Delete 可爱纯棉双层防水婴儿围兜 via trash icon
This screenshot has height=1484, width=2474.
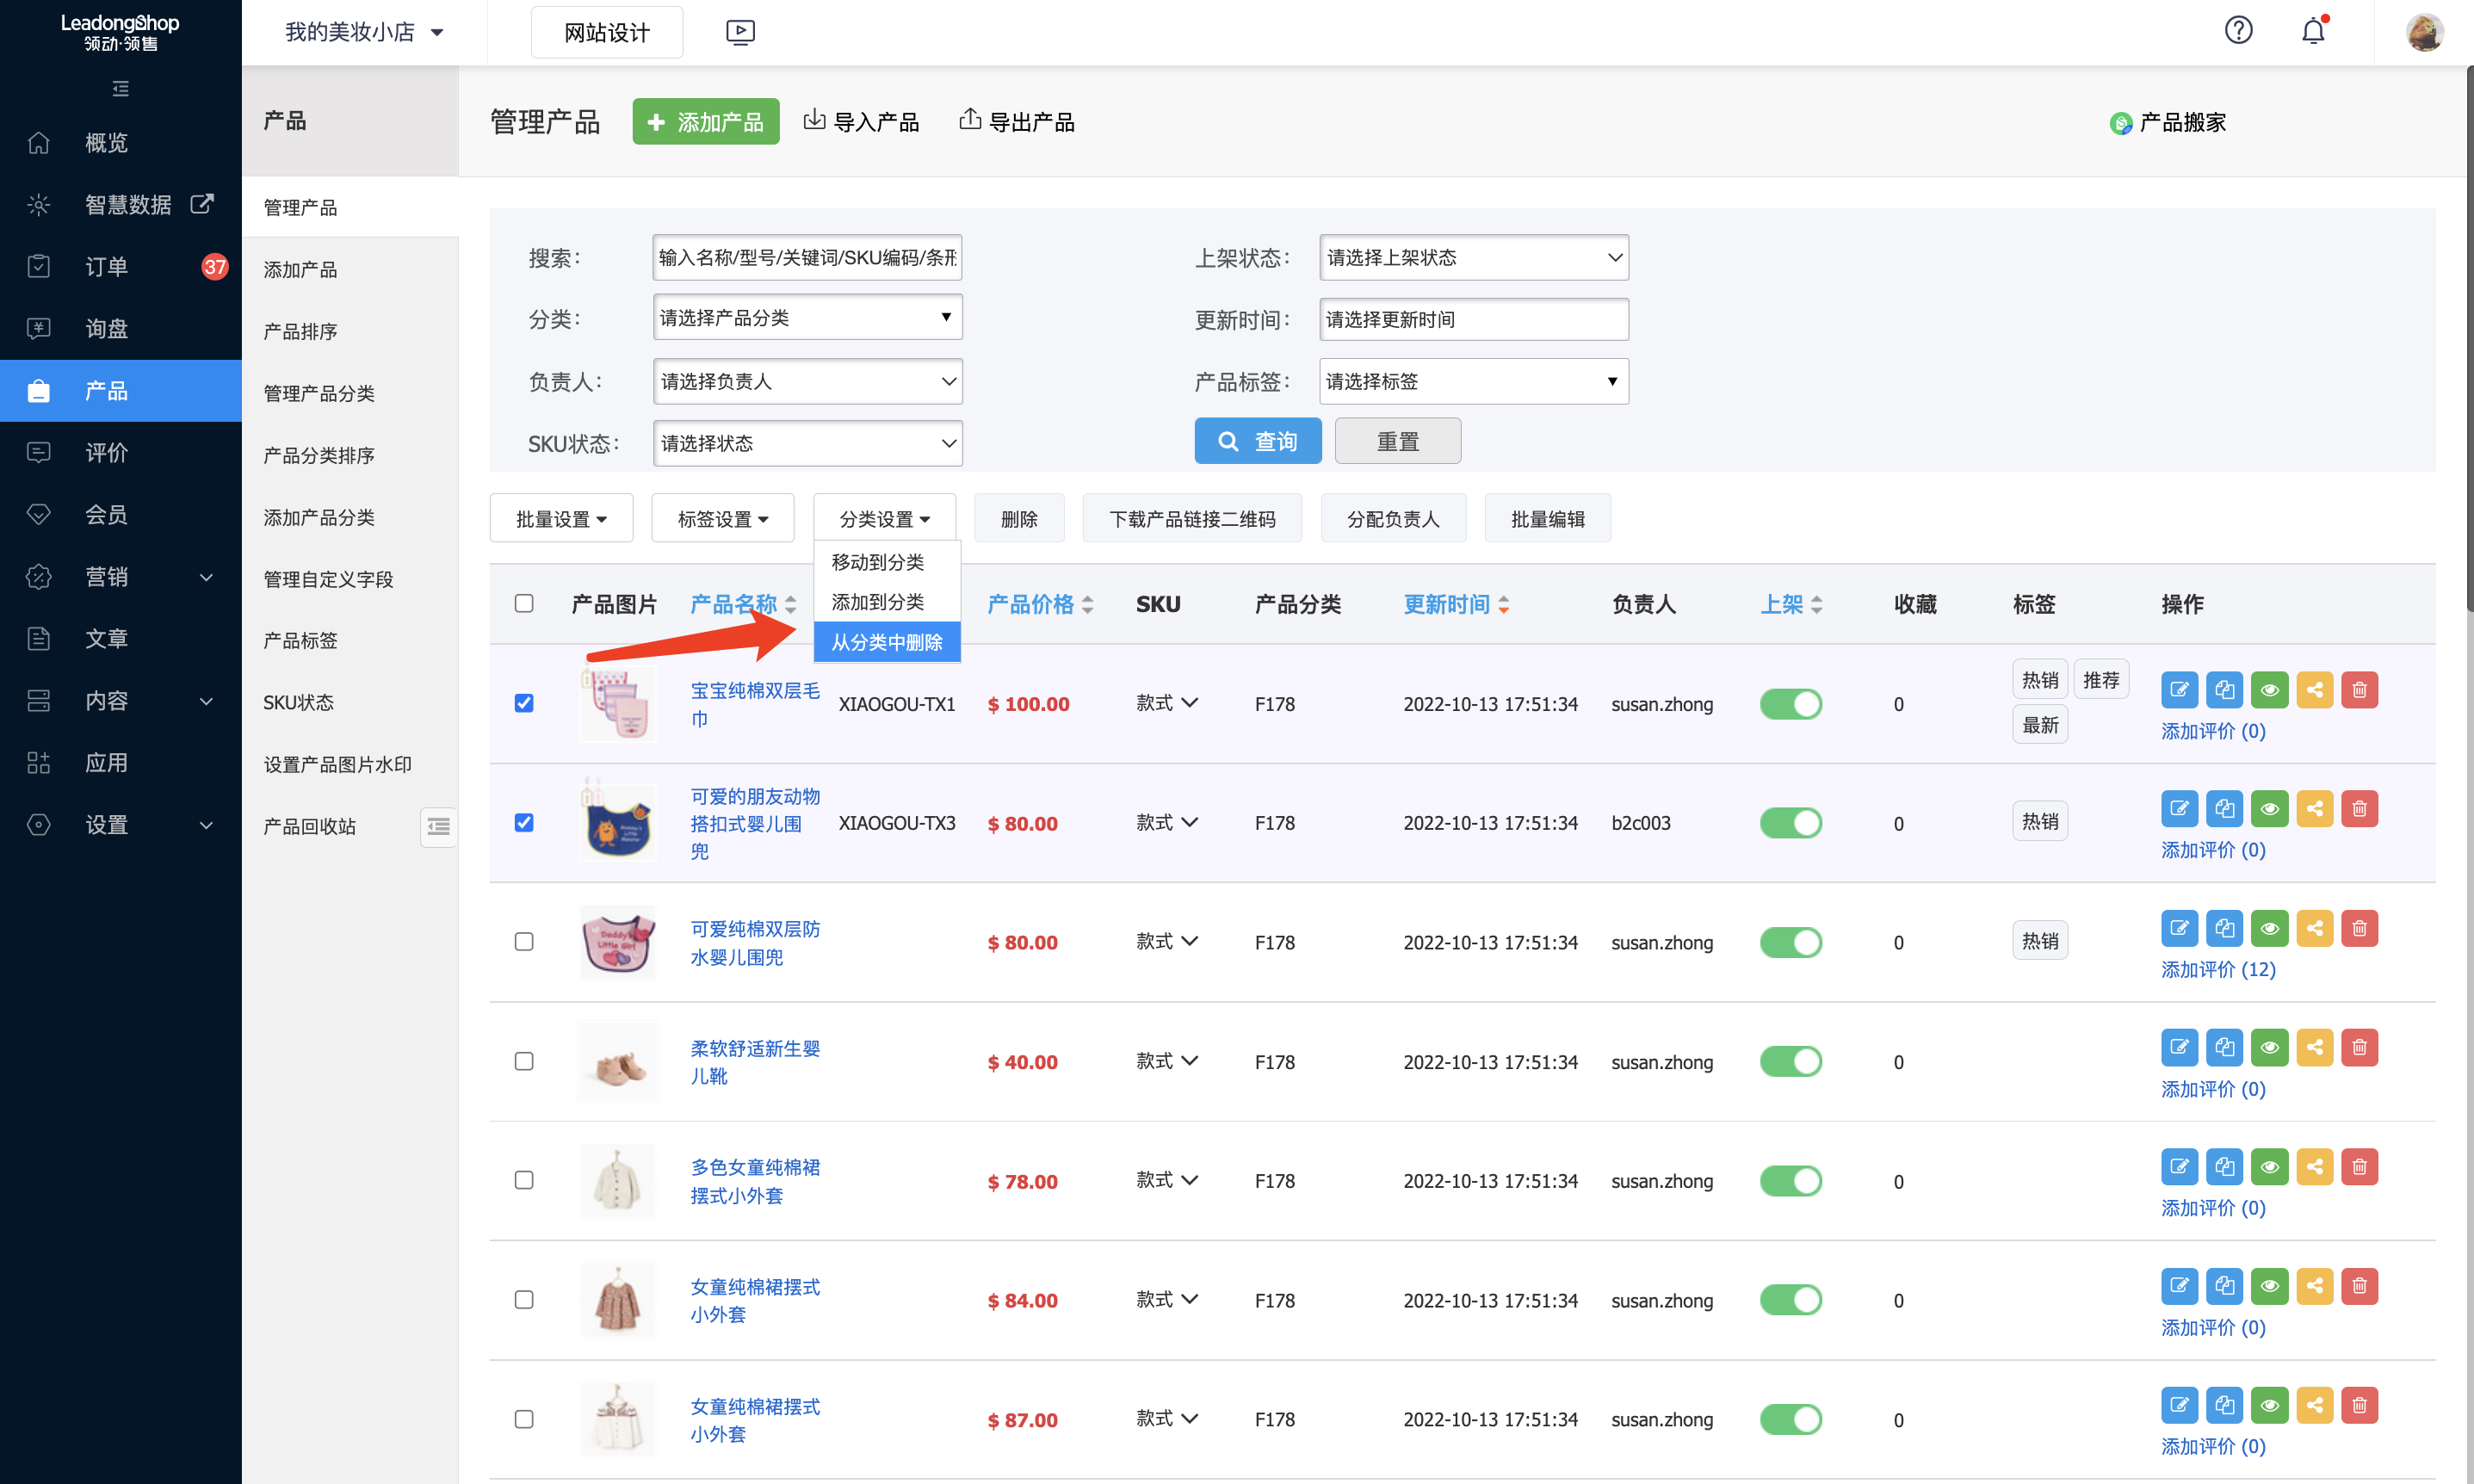point(2359,927)
